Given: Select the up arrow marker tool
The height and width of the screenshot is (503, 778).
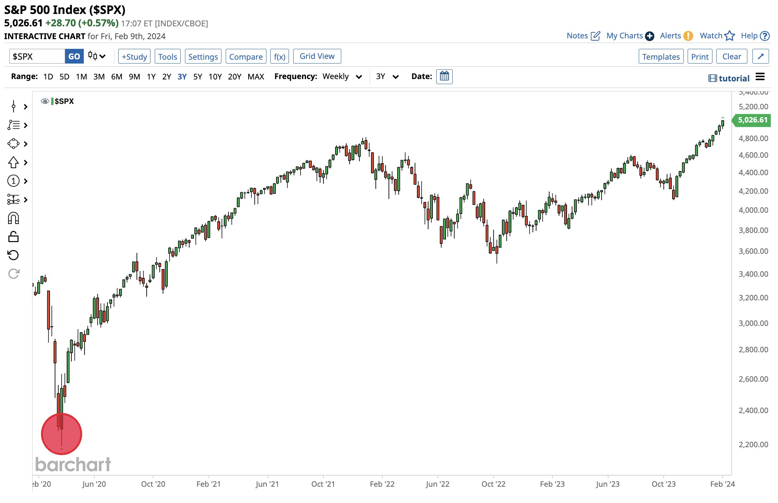Looking at the screenshot, I should coord(14,162).
